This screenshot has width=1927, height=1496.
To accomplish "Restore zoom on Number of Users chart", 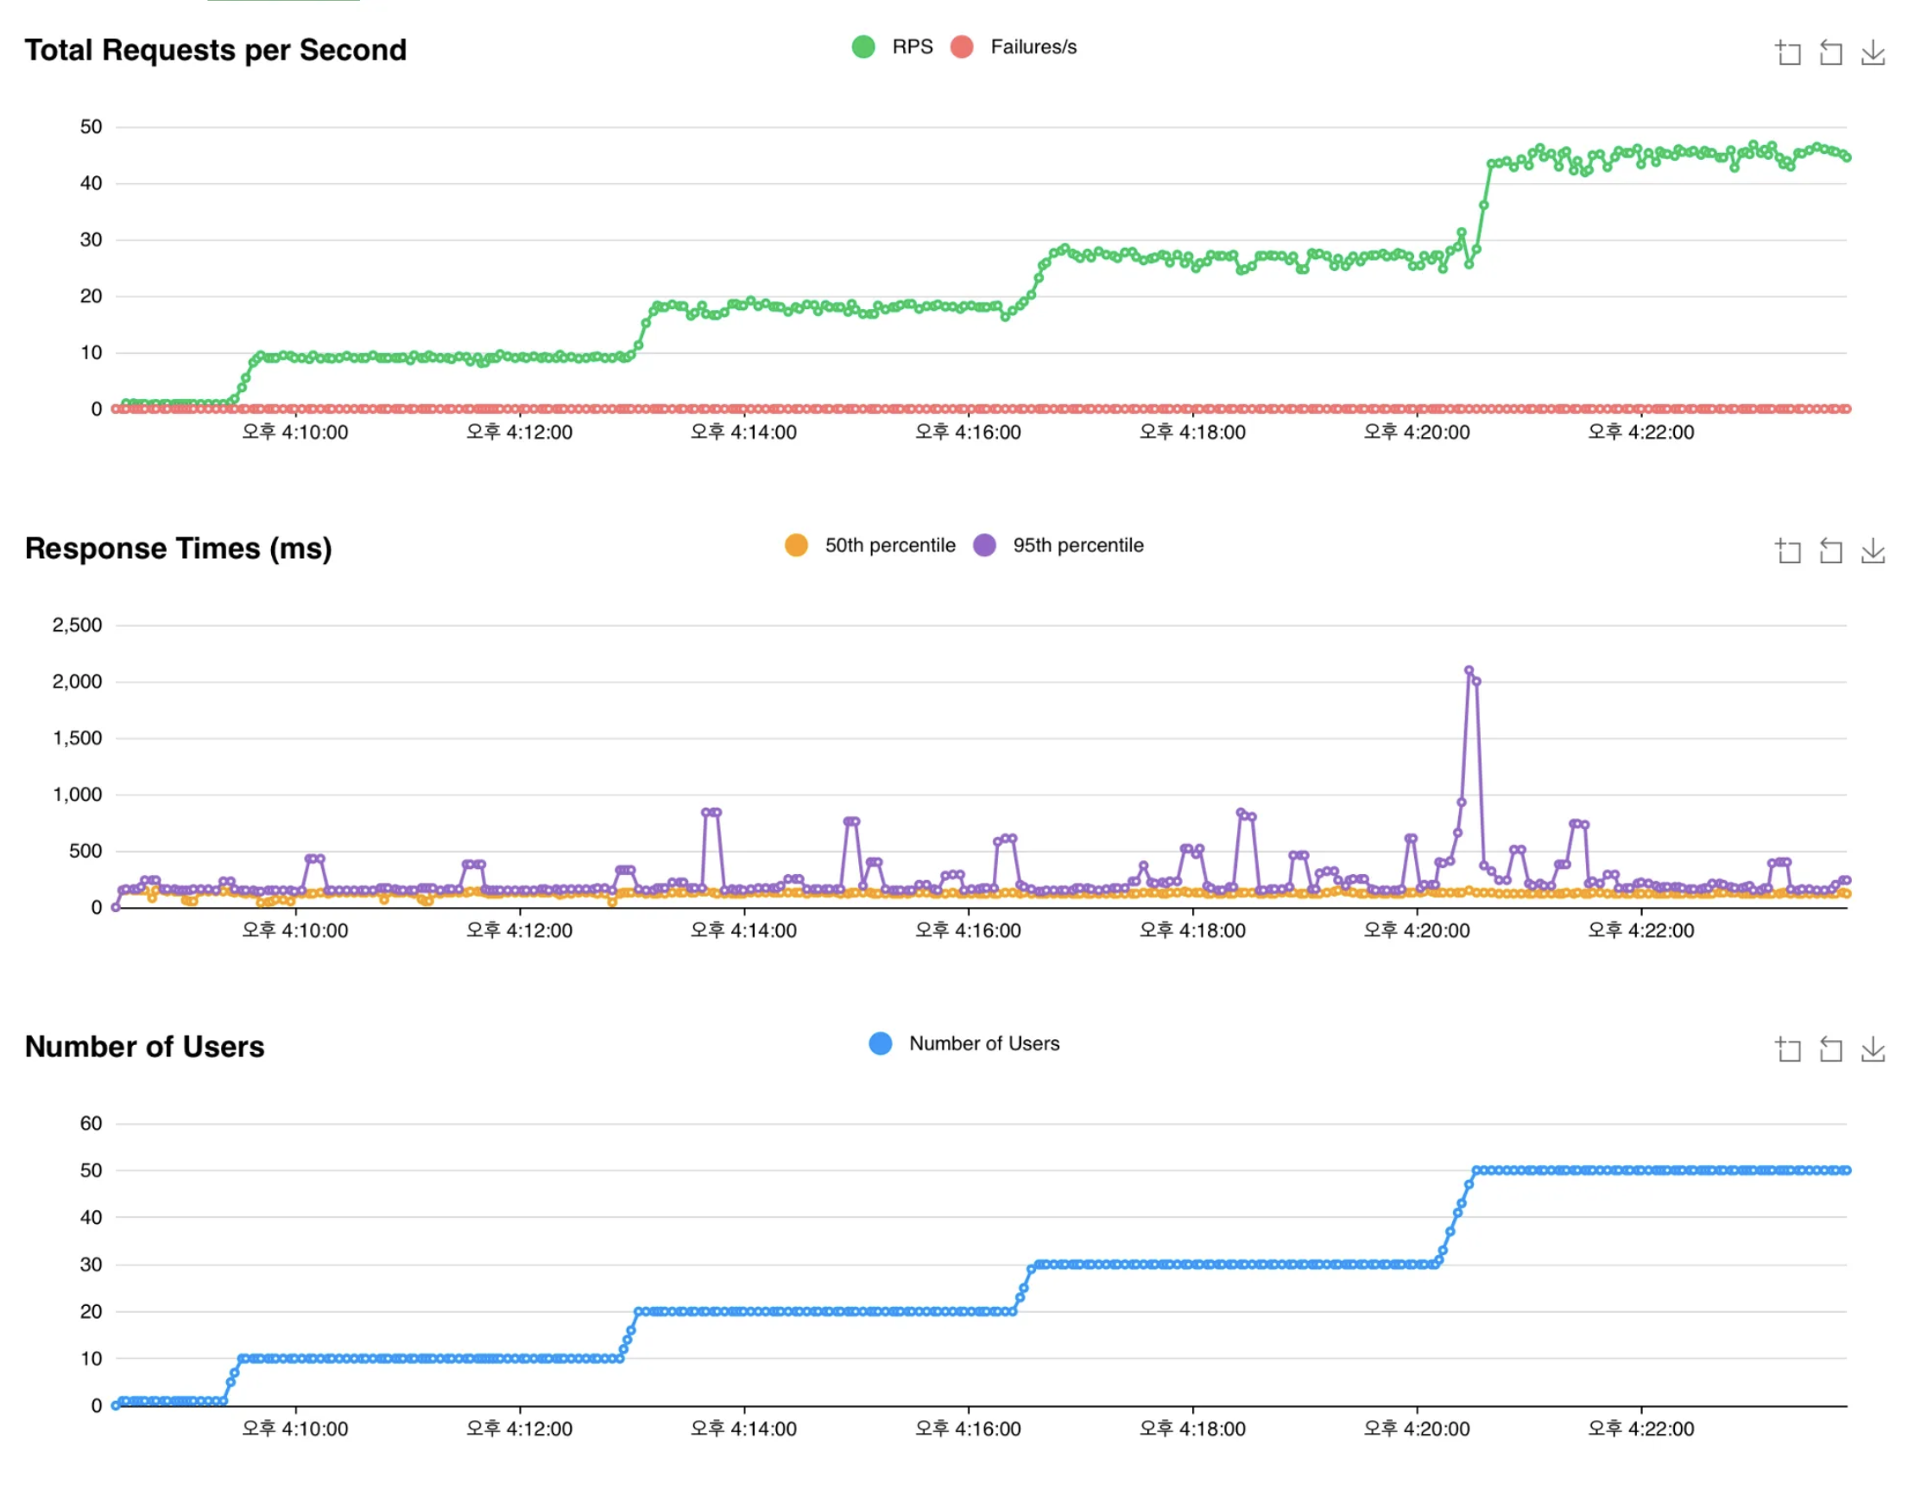I will click(x=1831, y=1049).
